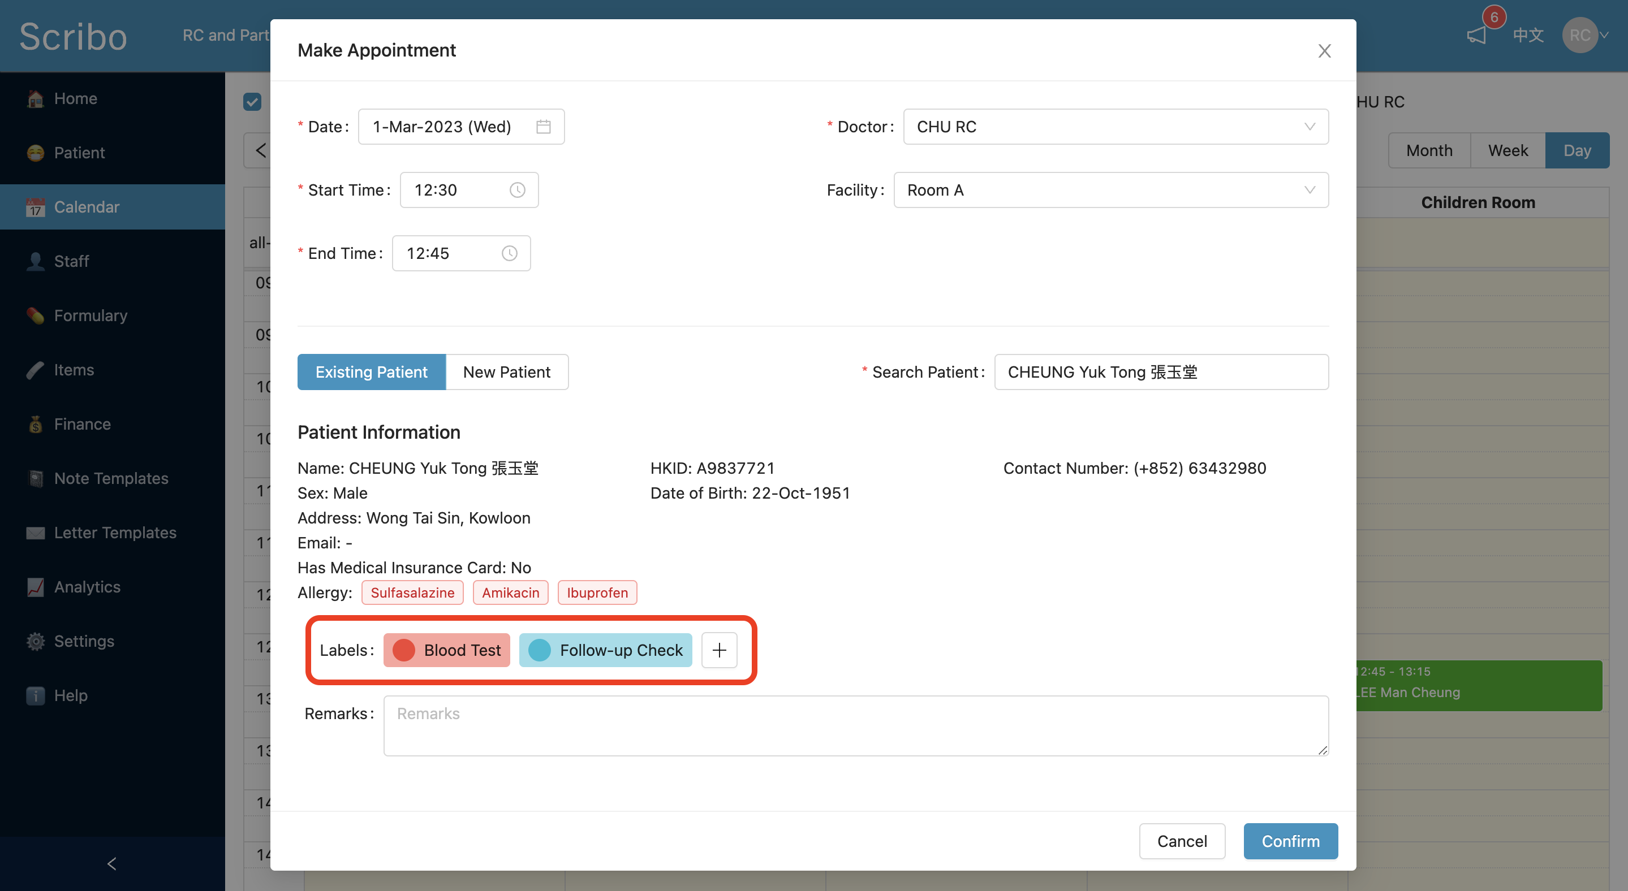
Task: Open Settings in the sidebar menu
Action: click(84, 641)
